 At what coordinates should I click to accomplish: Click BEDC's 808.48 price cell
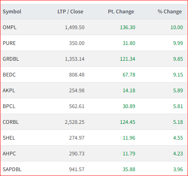77,75
